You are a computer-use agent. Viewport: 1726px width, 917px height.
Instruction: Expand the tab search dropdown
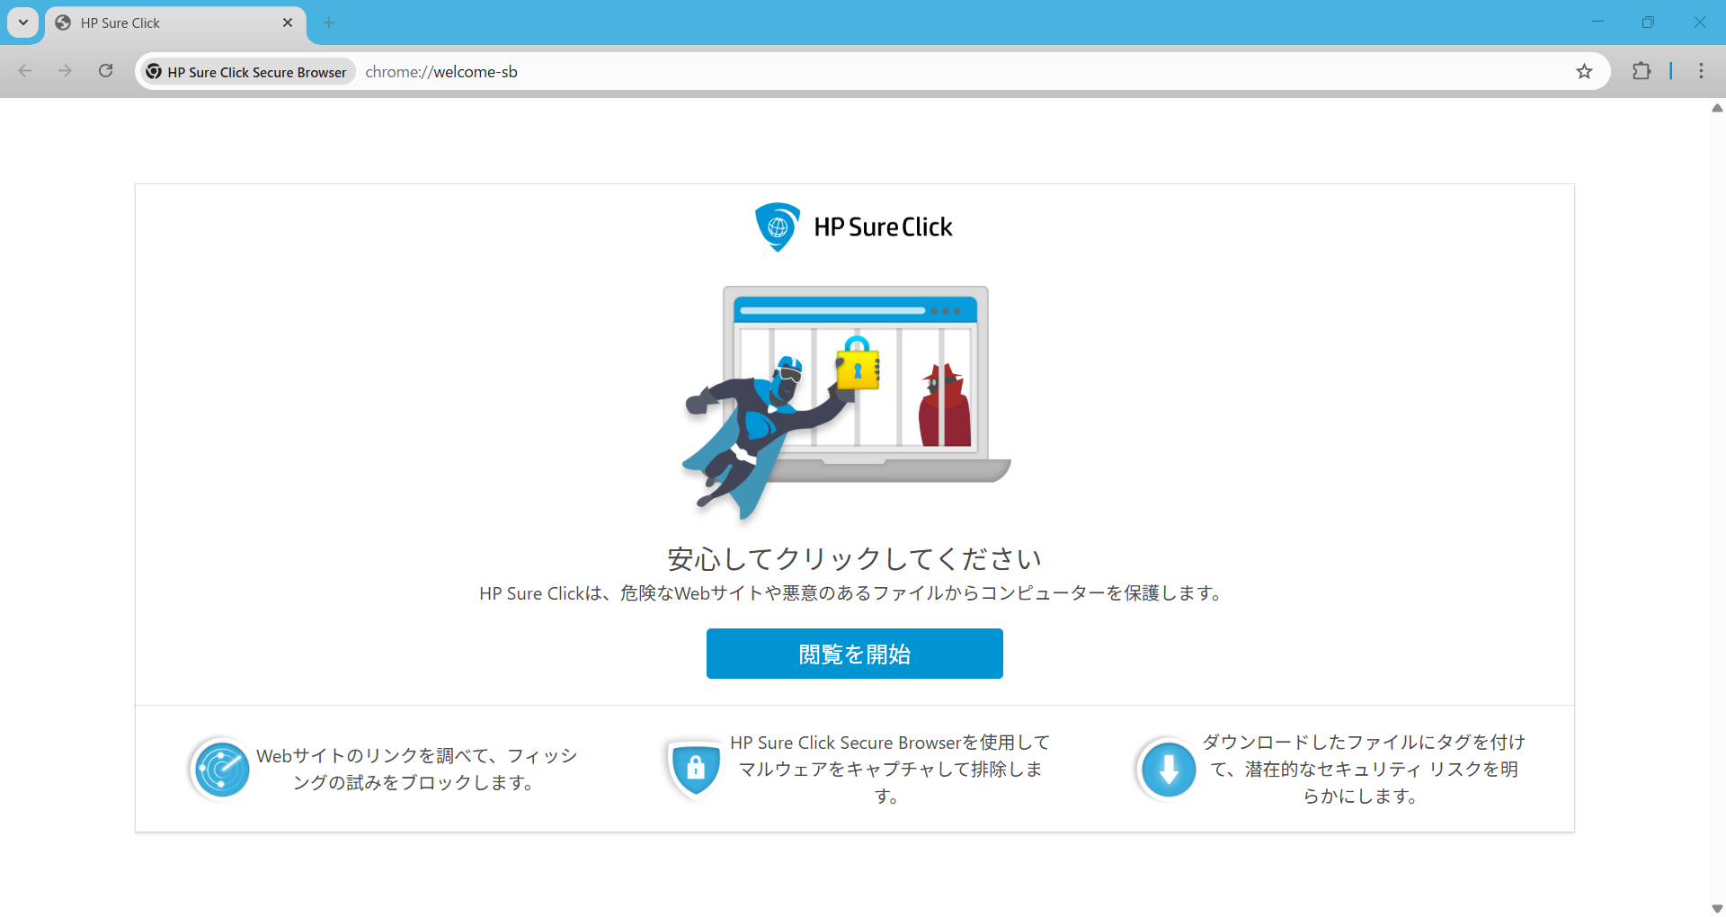[23, 22]
